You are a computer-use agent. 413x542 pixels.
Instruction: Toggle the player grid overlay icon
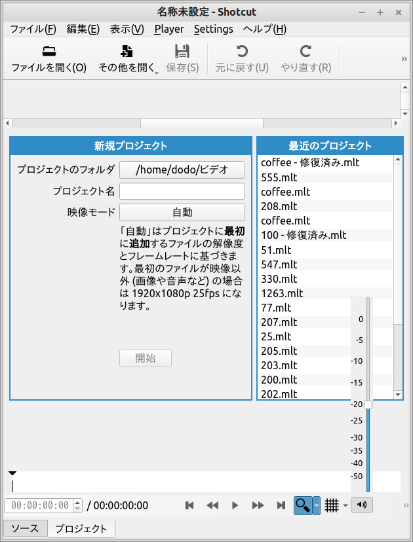(x=332, y=505)
